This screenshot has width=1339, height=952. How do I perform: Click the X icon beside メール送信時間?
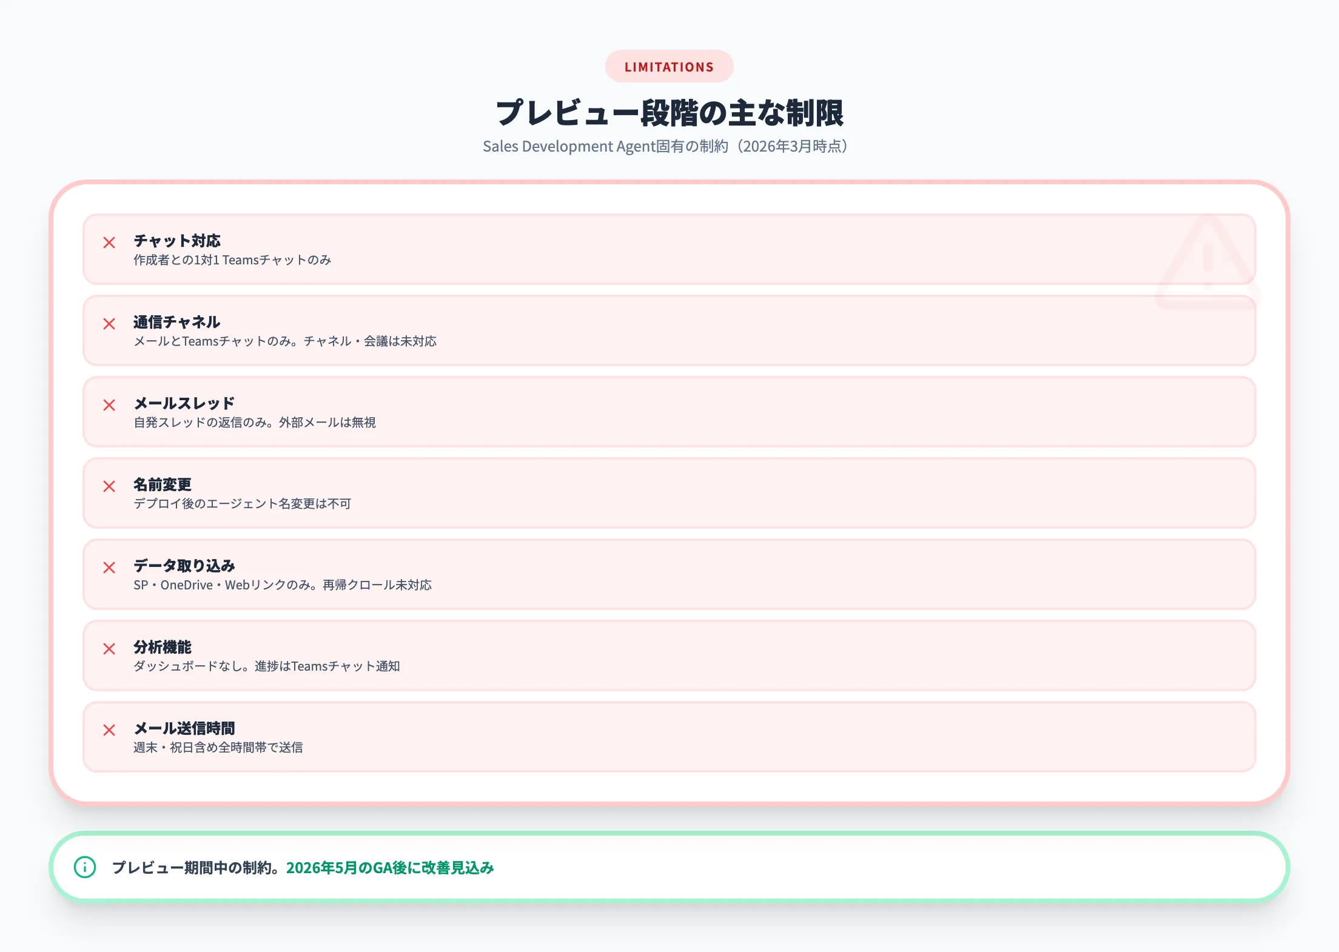110,730
